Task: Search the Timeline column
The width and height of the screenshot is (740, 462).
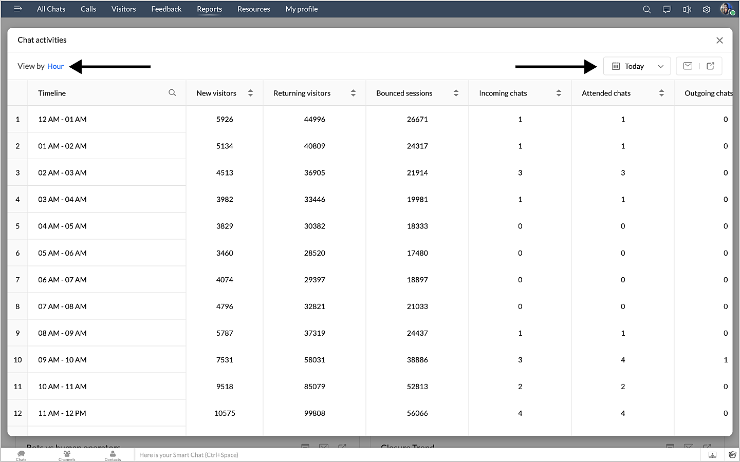Action: point(172,93)
